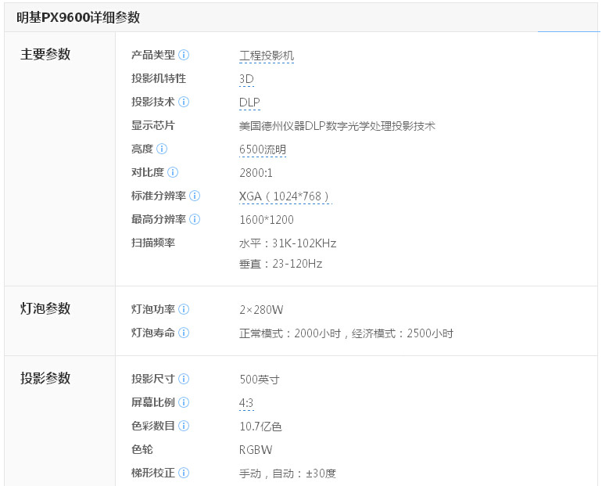Click the 色轮 label
The width and height of the screenshot is (602, 486).
point(142,449)
